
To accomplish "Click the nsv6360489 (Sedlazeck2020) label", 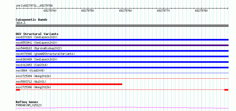I will [x=37, y=59].
